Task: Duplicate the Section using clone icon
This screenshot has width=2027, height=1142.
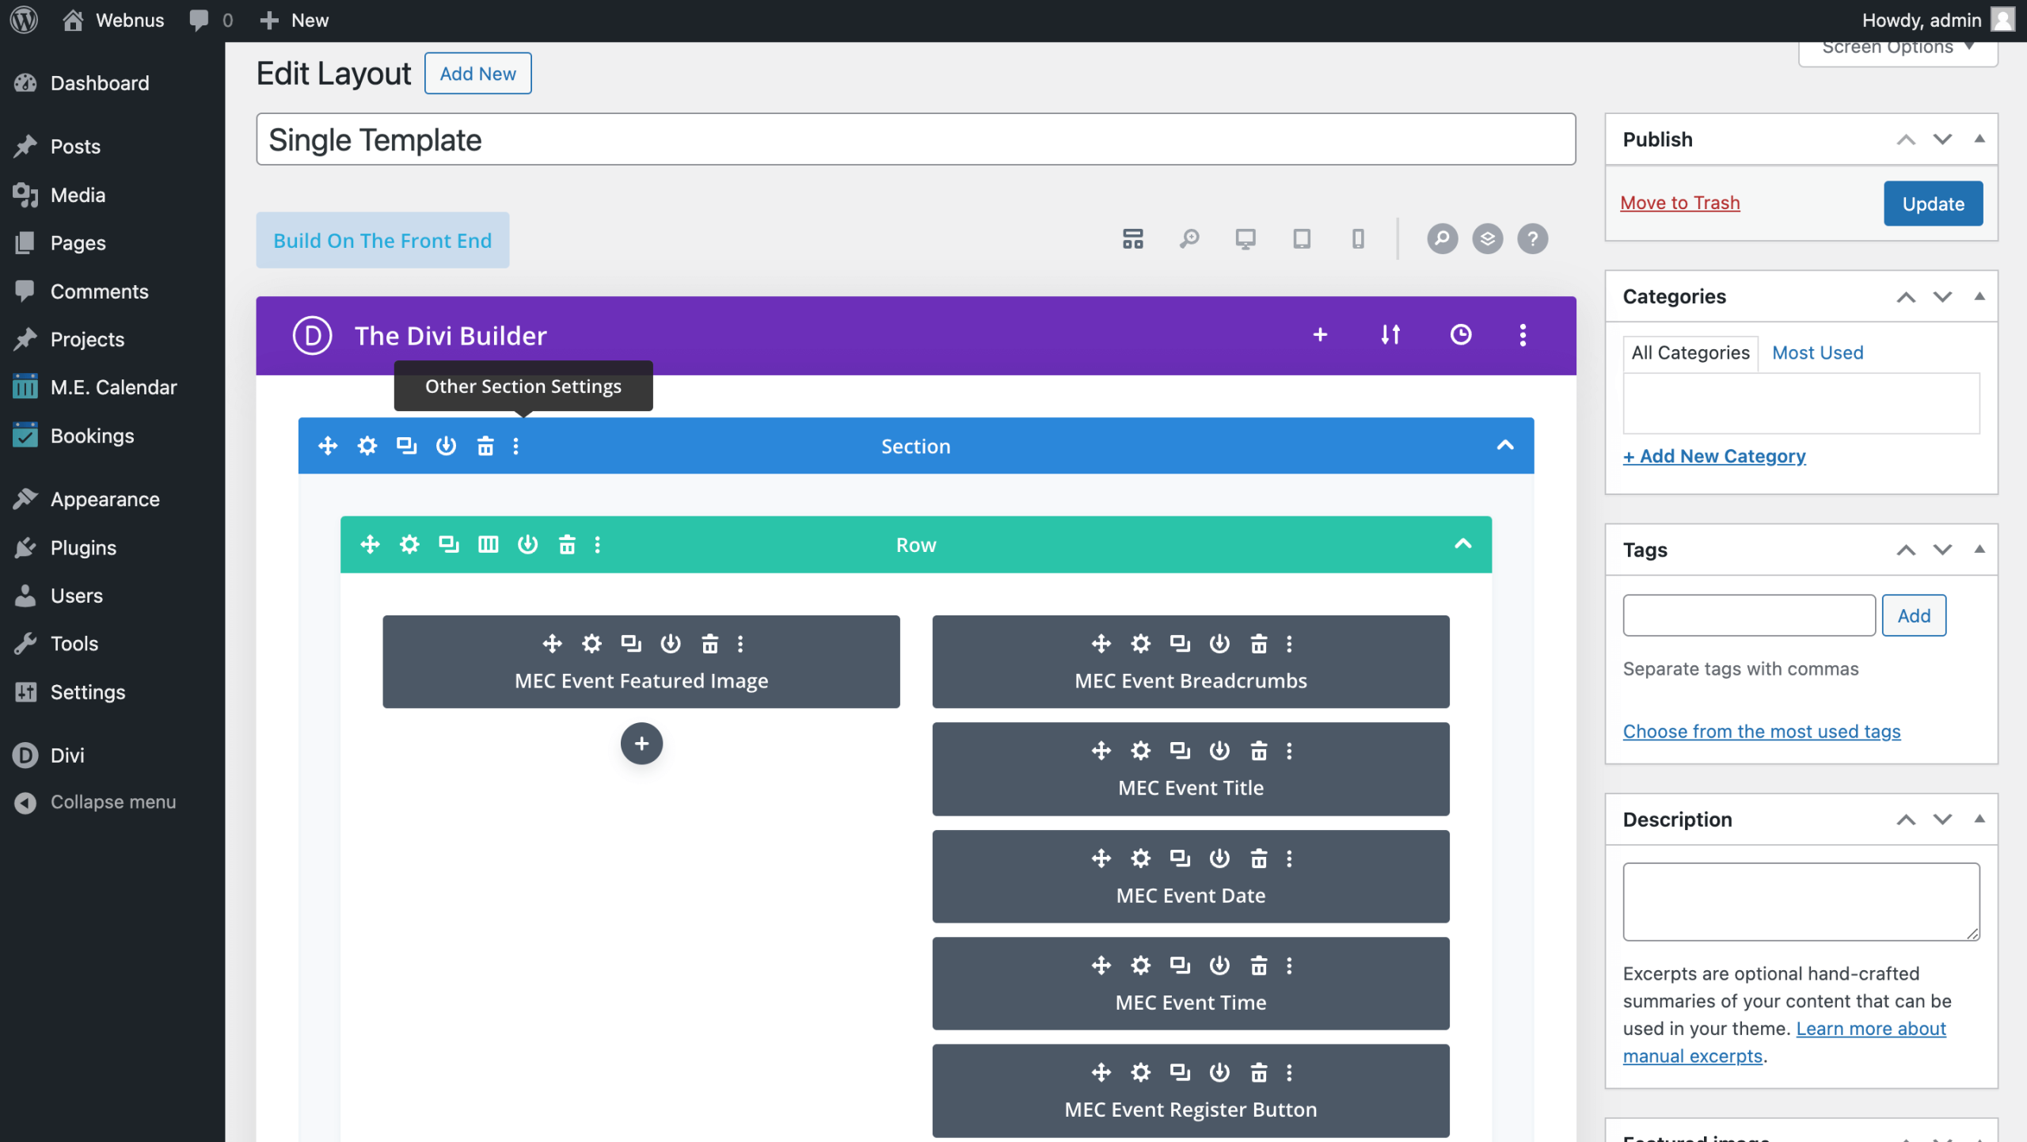Action: pyautogui.click(x=407, y=446)
